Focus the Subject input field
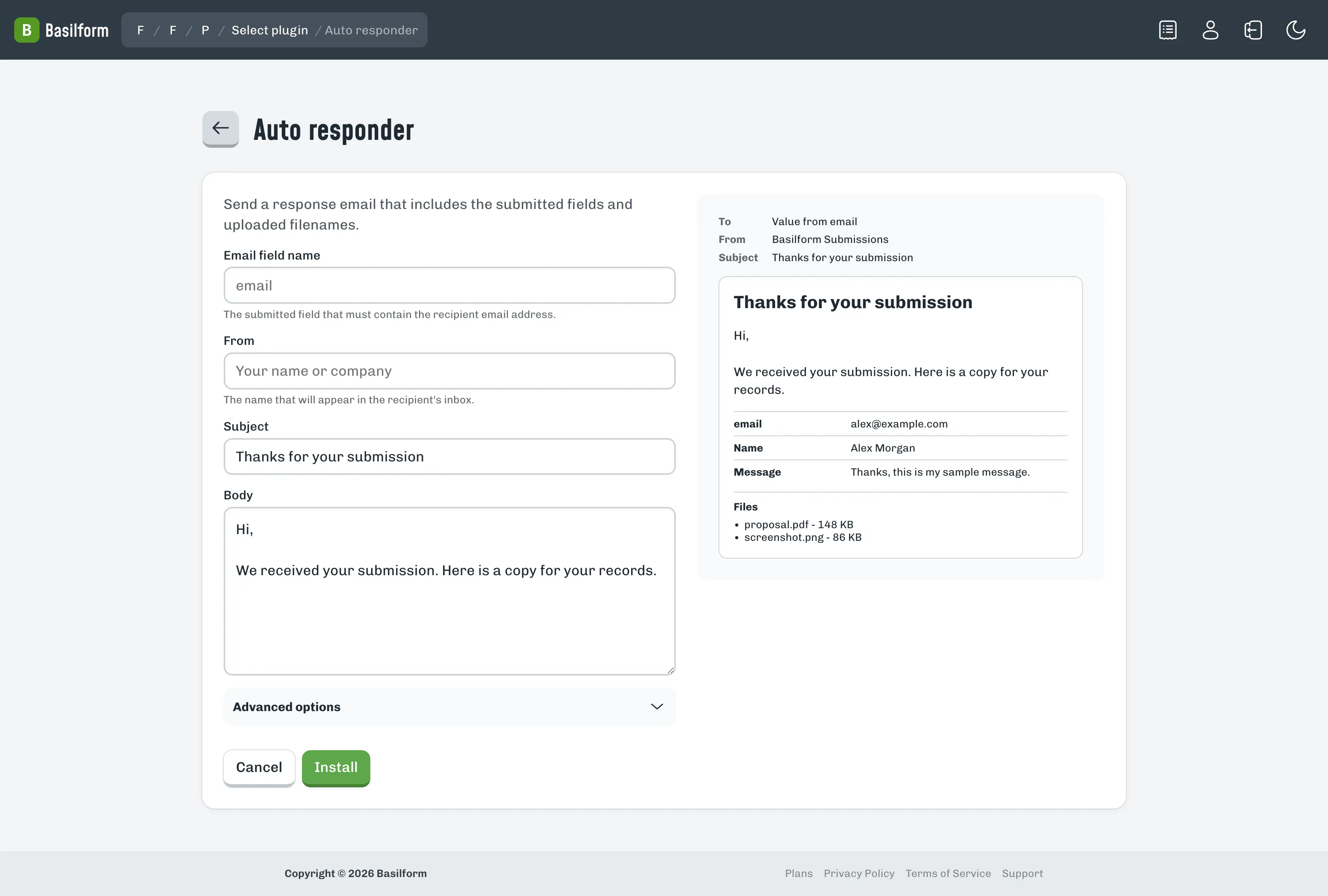 (x=449, y=457)
